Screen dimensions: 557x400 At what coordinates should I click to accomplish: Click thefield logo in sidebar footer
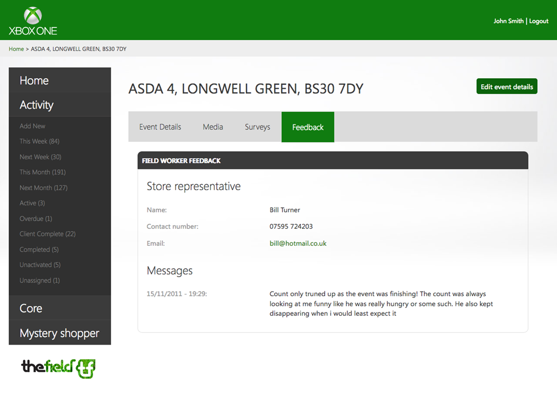tap(58, 368)
